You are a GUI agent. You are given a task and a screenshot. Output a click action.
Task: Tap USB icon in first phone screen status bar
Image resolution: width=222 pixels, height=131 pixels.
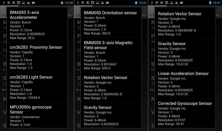pyautogui.click(x=4, y=3)
